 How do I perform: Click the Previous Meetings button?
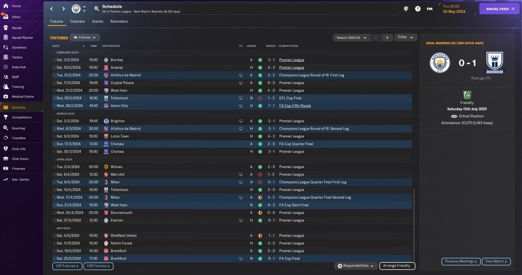click(461, 261)
